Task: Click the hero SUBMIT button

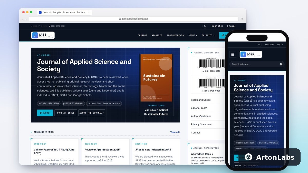Action: point(45,113)
